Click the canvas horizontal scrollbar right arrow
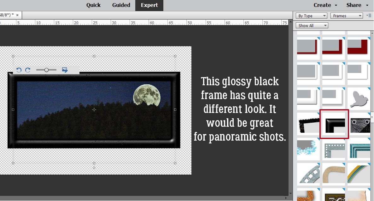 286,198
